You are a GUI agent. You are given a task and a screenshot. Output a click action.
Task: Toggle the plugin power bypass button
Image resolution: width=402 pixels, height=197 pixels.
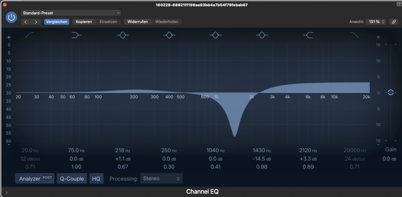point(11,17)
